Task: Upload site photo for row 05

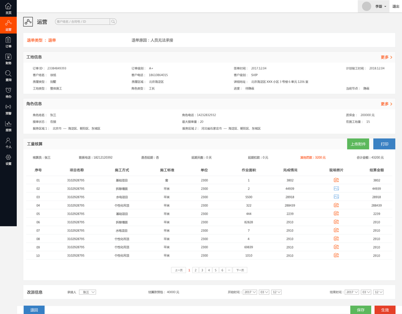Action: [336, 214]
